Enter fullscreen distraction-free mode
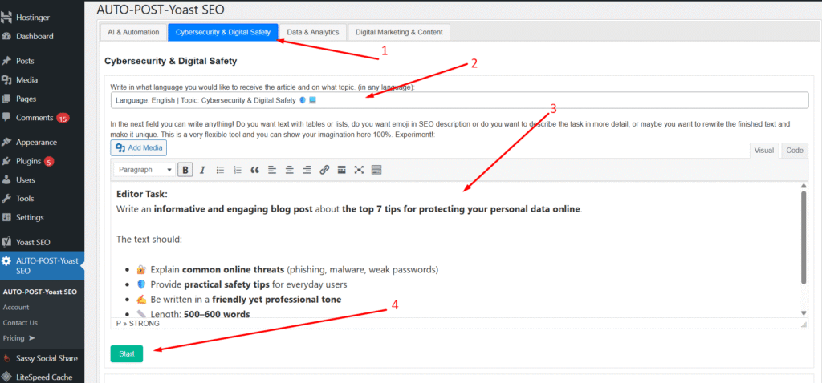The image size is (822, 383). point(359,170)
